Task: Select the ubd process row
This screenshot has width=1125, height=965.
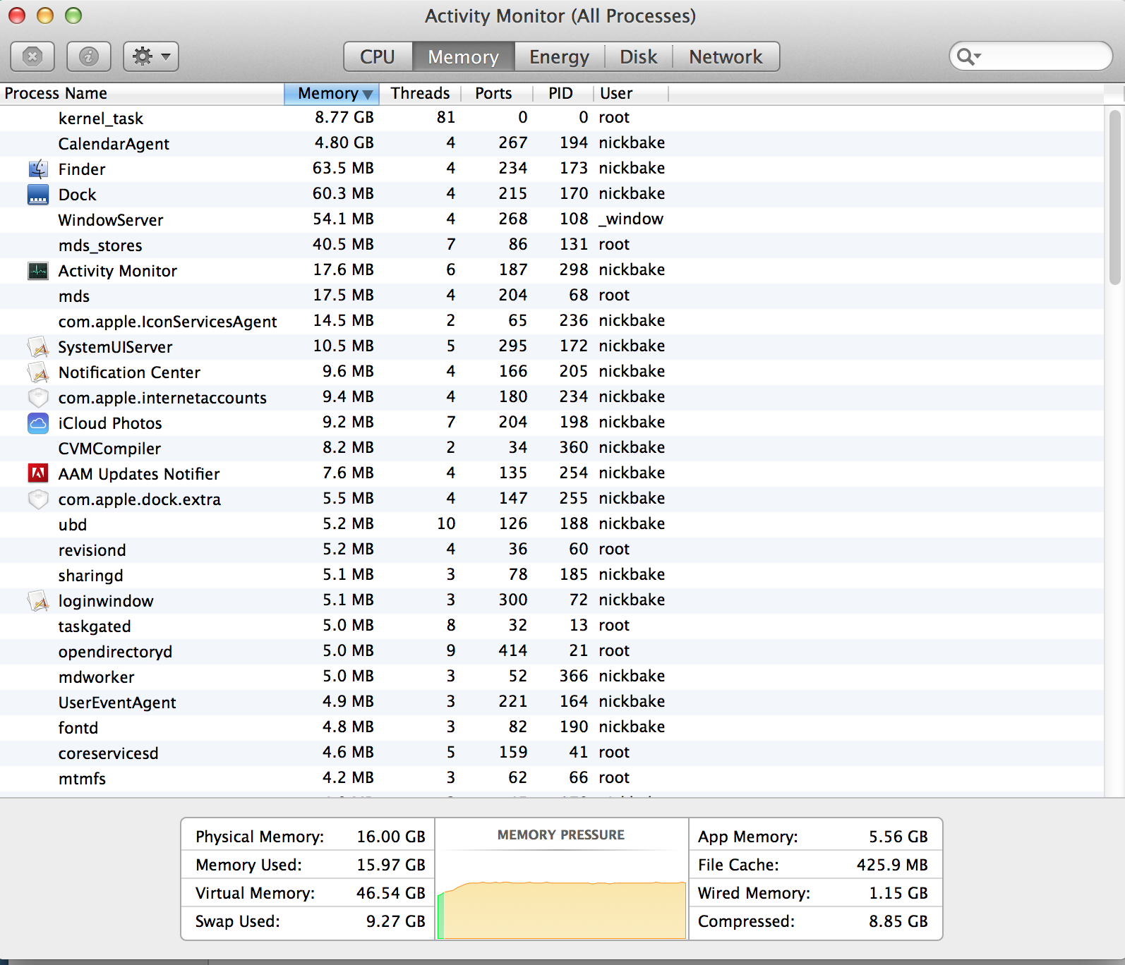Action: click(552, 525)
